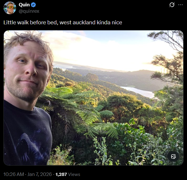Click the word Views in the footer
Viewport: 187px width, 180px height.
[x=74, y=175]
